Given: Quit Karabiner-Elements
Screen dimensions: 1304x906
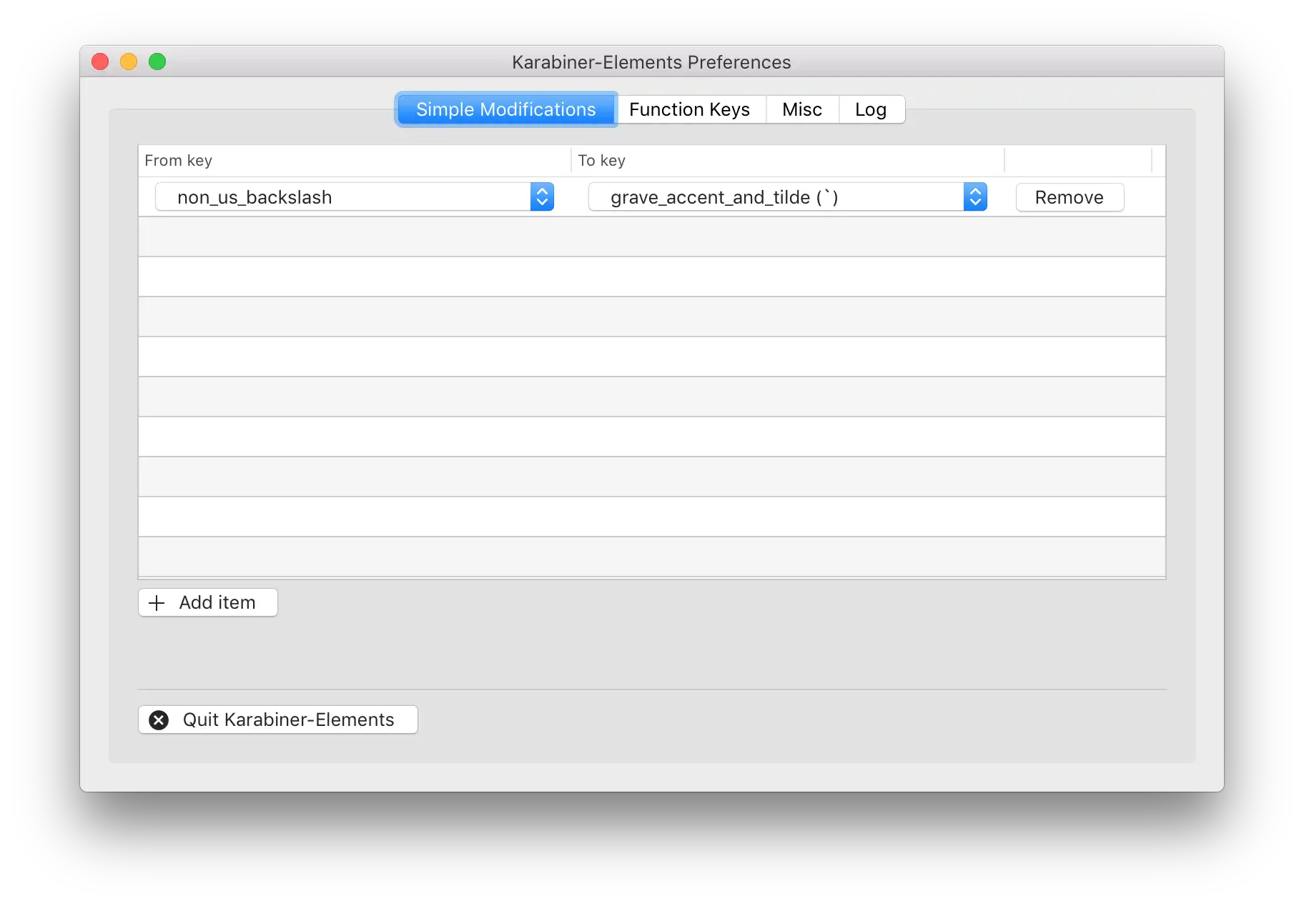Looking at the screenshot, I should tap(277, 720).
